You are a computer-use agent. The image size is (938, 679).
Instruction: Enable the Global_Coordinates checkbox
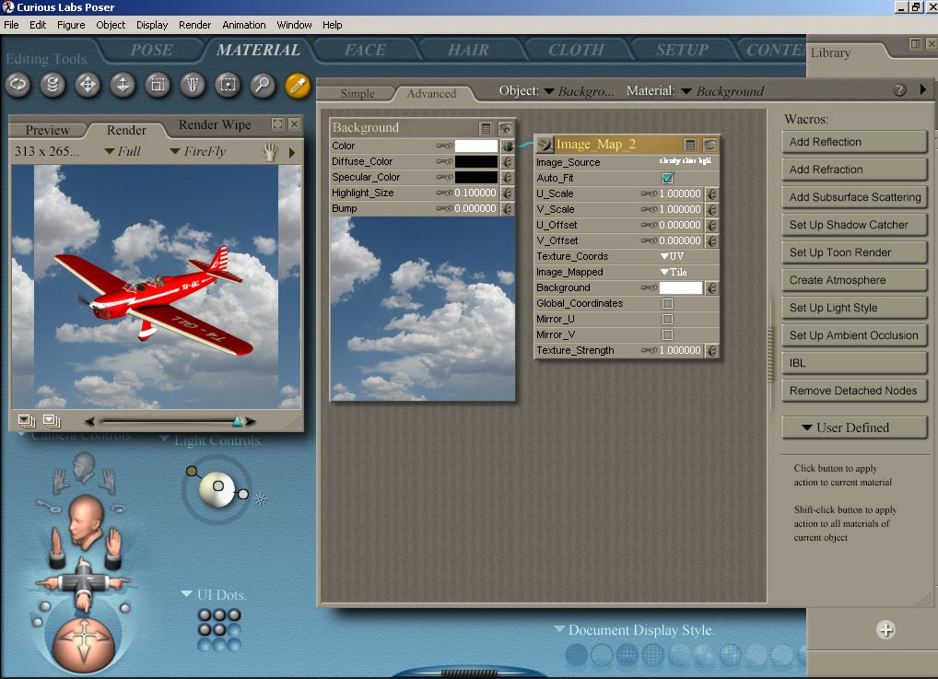coord(668,303)
